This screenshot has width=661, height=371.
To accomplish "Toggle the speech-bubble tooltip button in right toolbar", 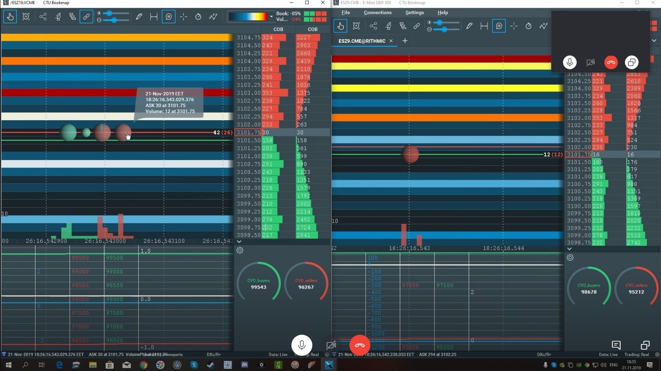I will [499, 26].
